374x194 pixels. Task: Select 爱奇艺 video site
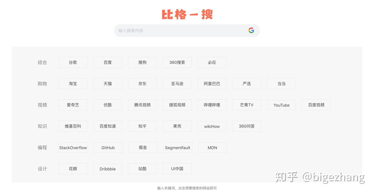pos(73,105)
